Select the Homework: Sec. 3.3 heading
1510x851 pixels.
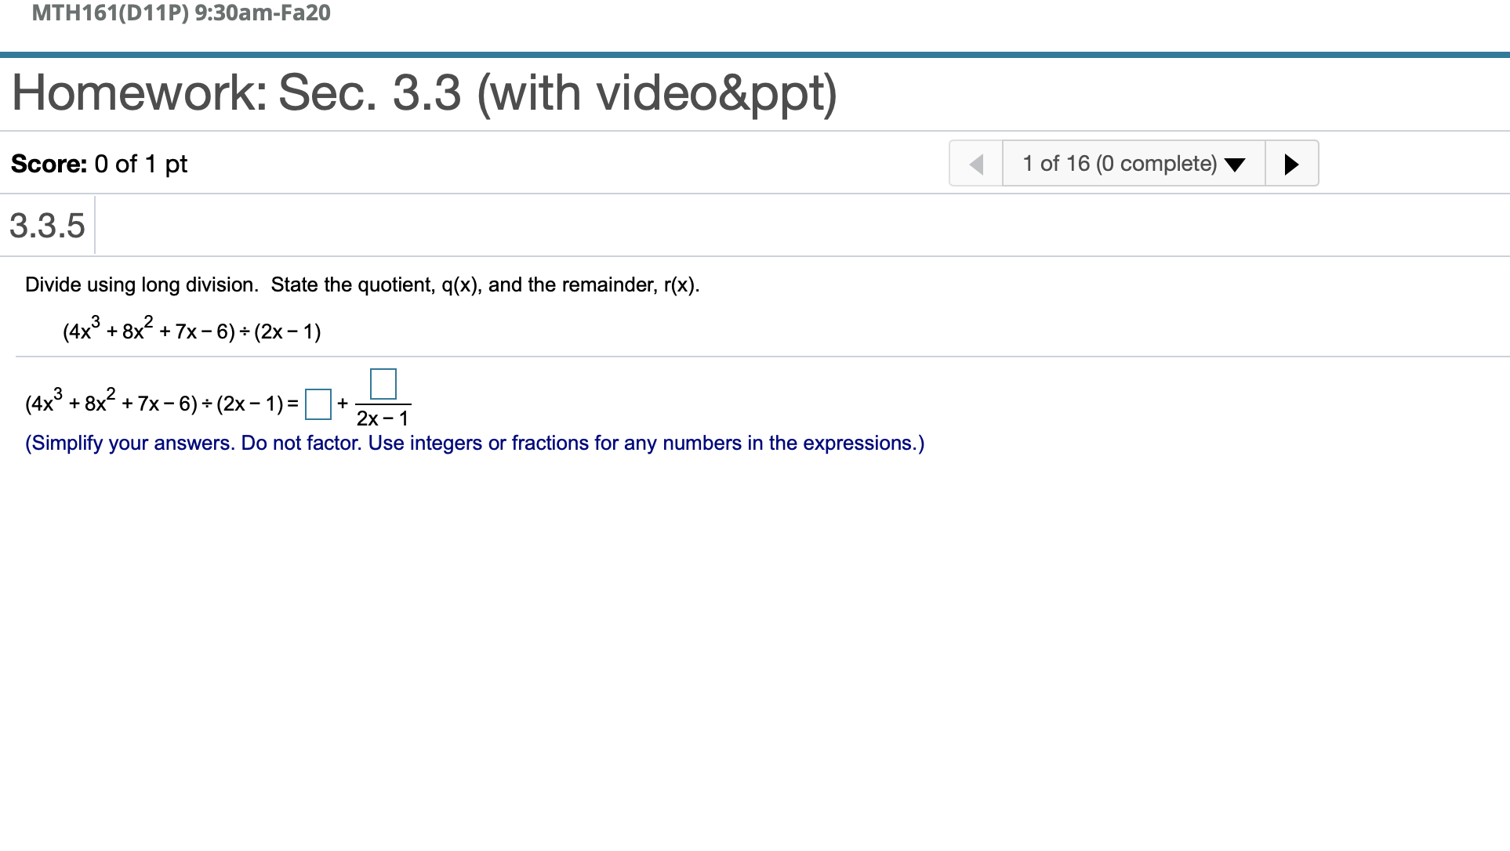pyautogui.click(x=424, y=92)
